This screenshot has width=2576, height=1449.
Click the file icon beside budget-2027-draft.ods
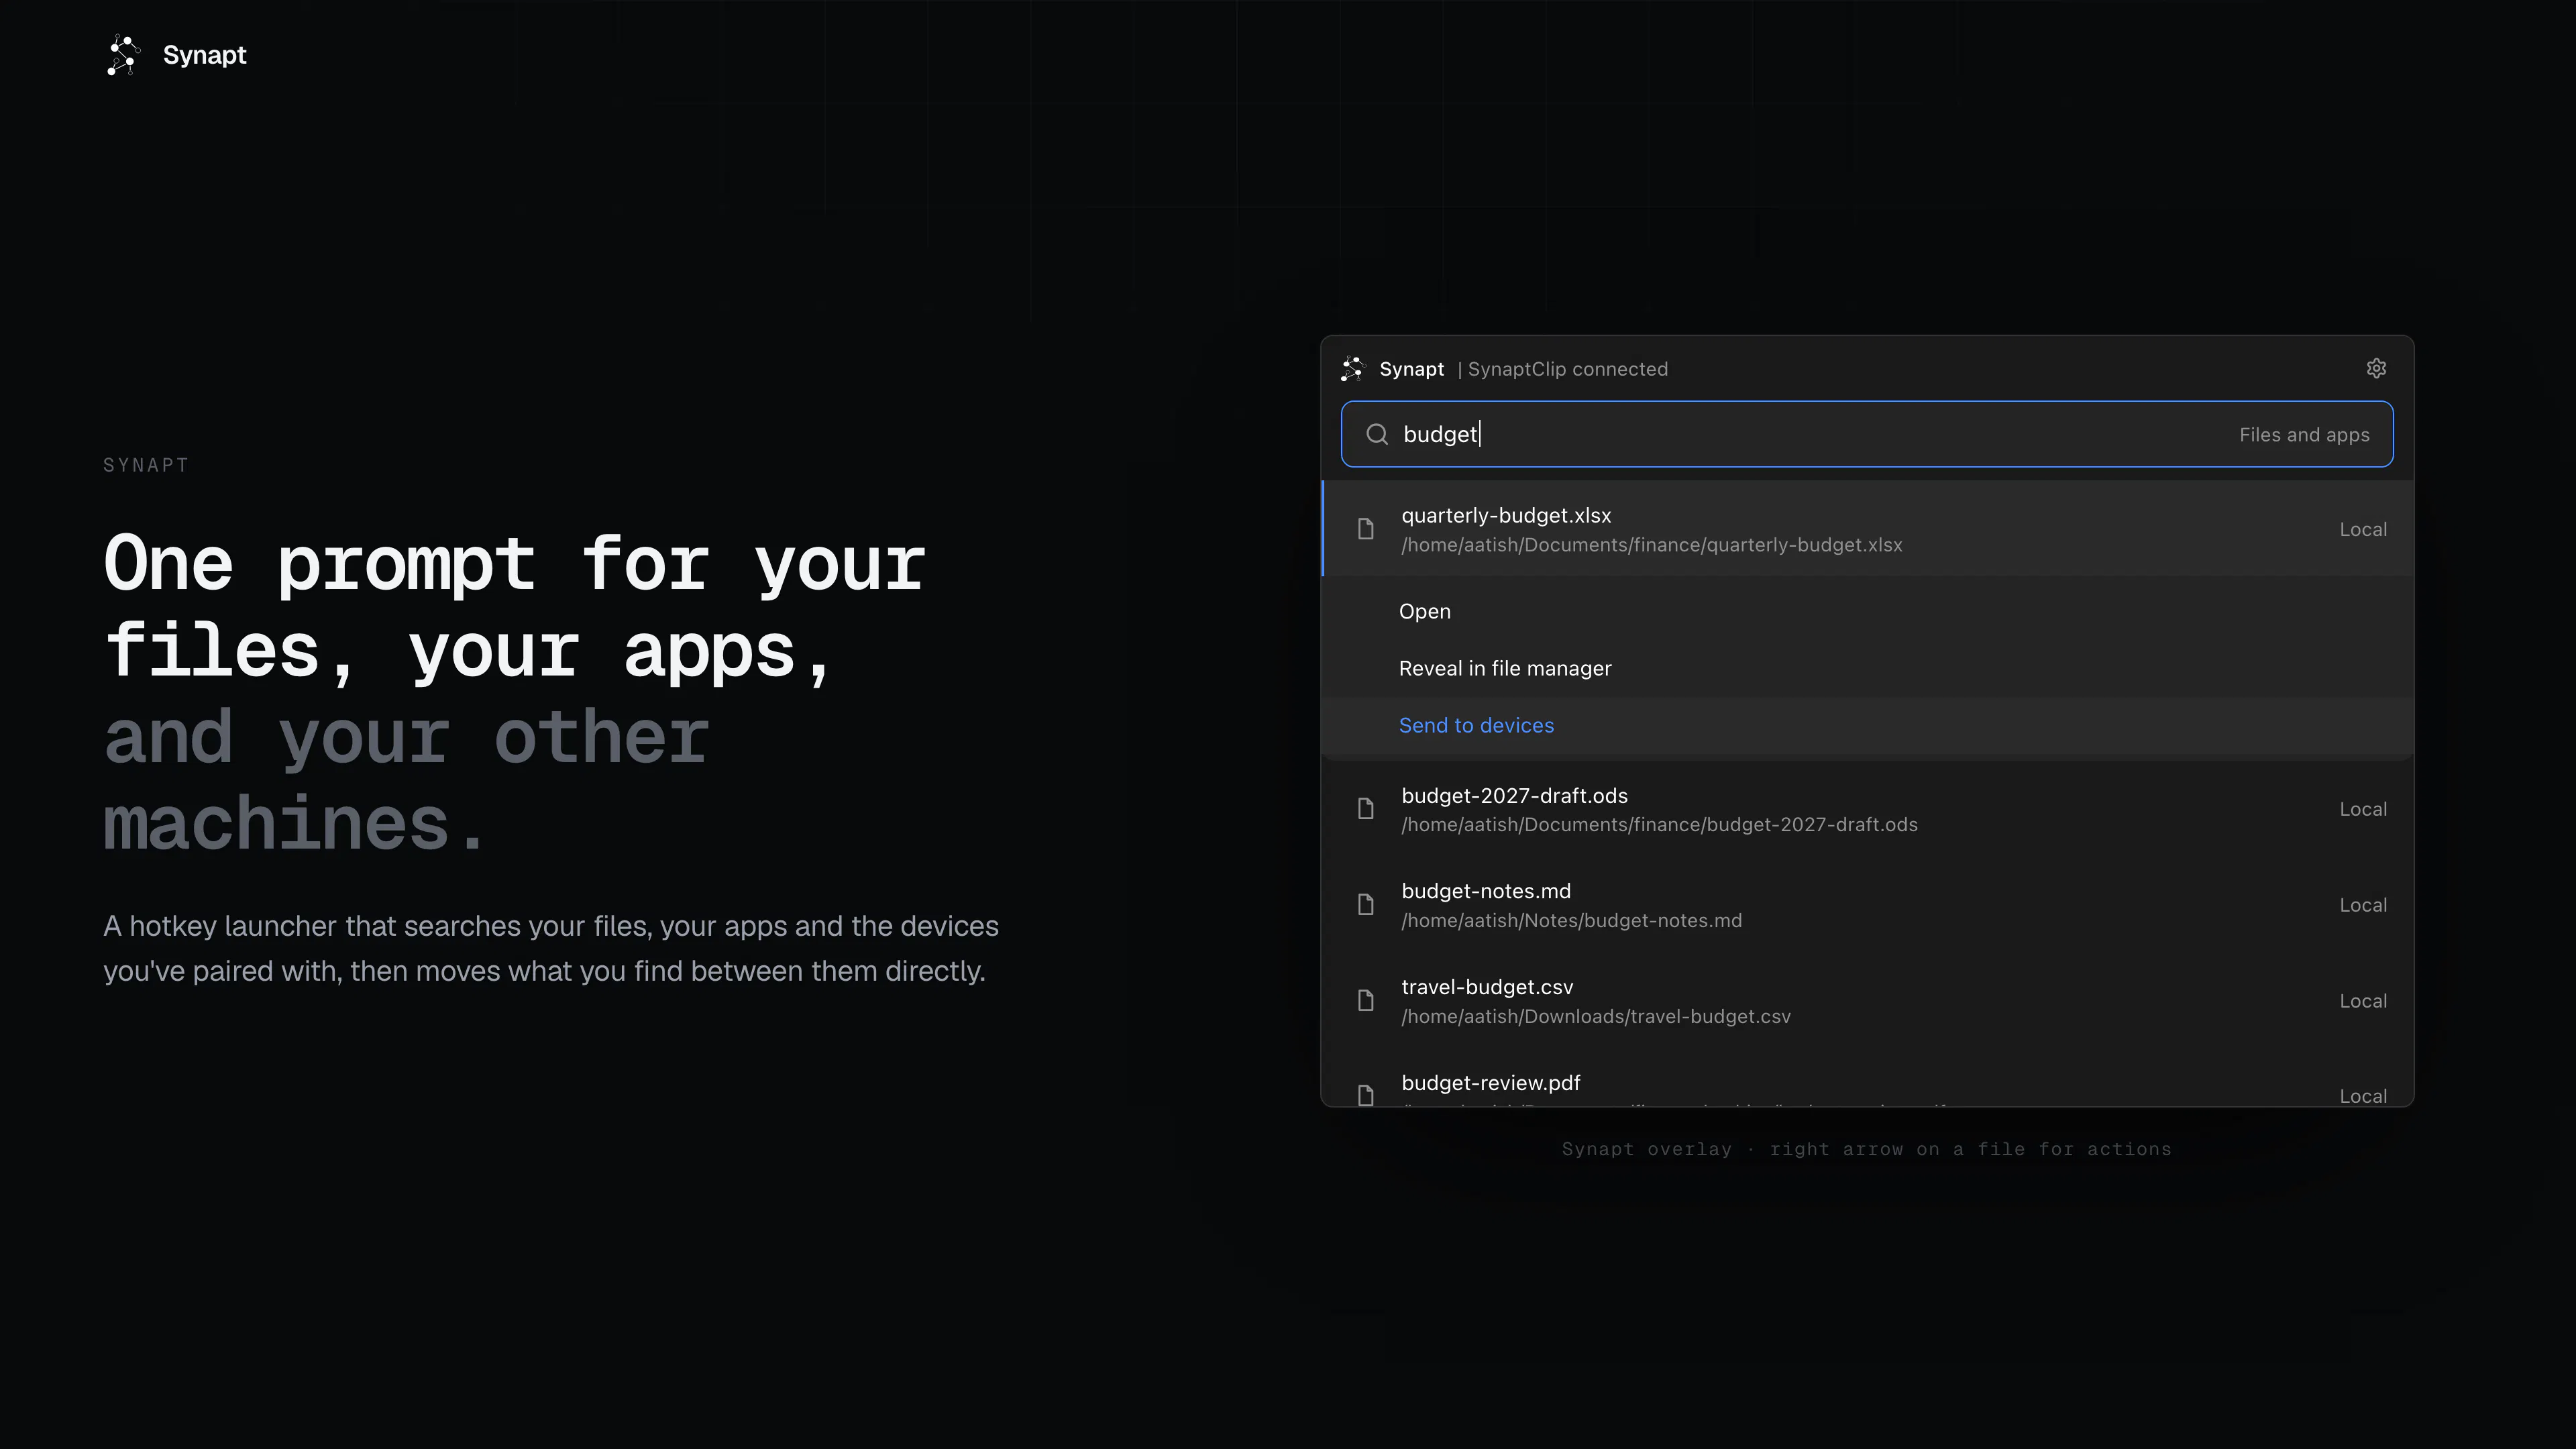click(1365, 809)
